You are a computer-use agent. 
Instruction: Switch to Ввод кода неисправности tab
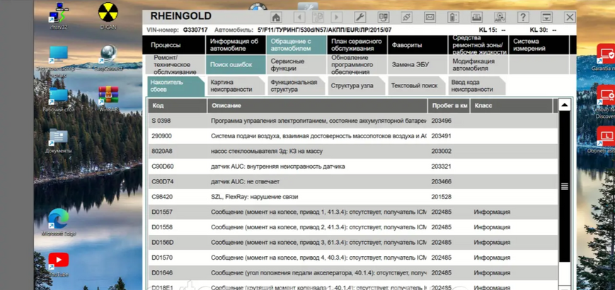tap(477, 86)
